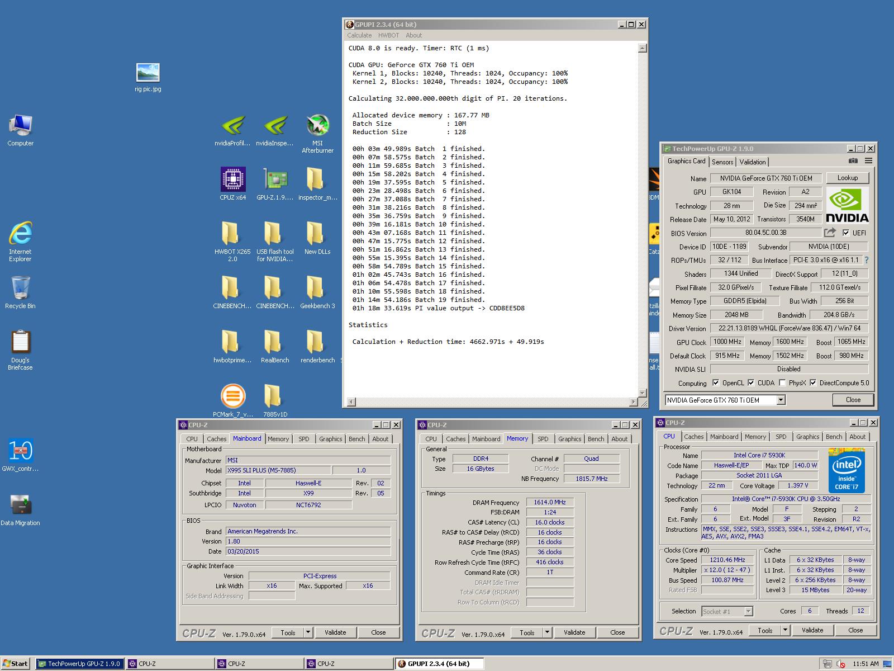894x671 pixels.
Task: Click GPUPI vertical scrollbar down arrow
Action: pos(643,393)
